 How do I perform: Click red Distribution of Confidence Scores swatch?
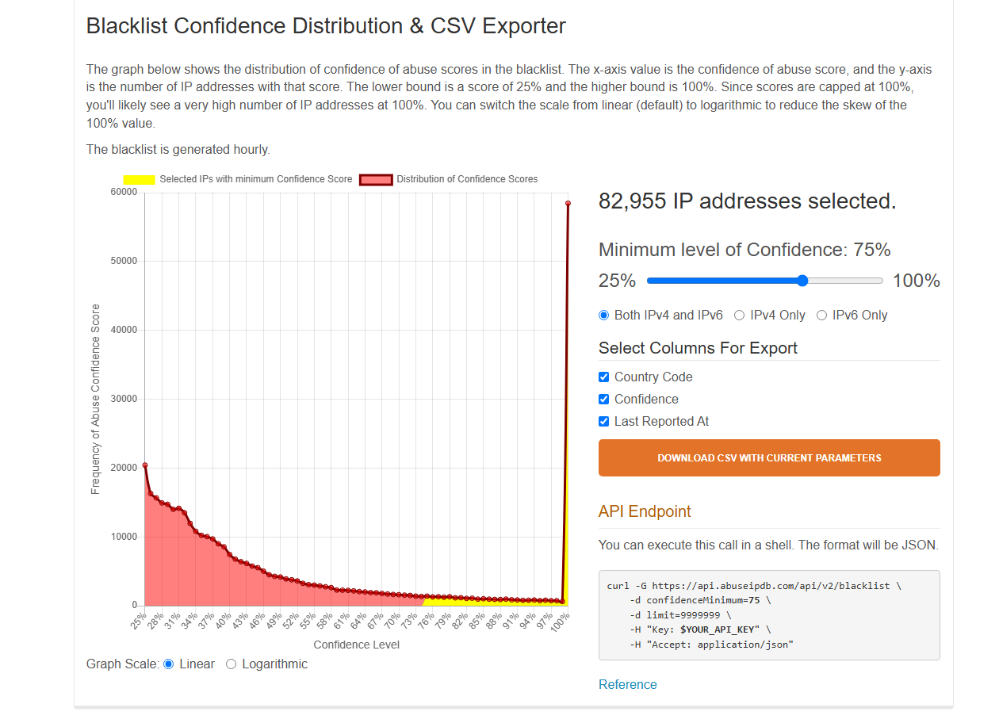(376, 180)
